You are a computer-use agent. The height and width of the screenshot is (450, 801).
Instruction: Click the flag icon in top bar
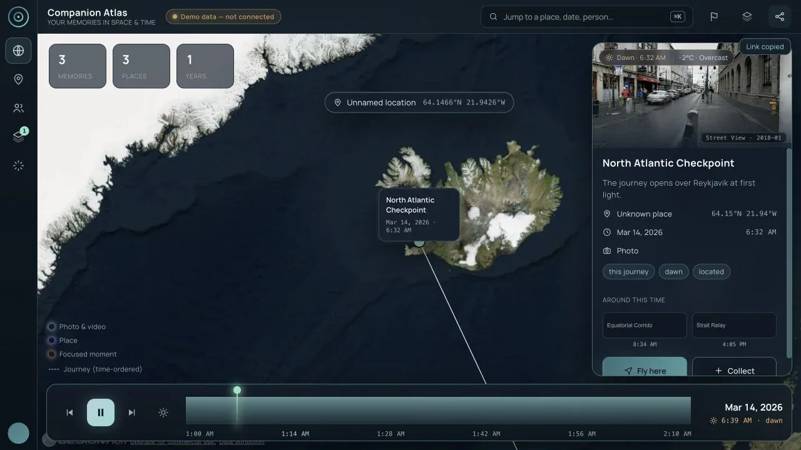714,17
